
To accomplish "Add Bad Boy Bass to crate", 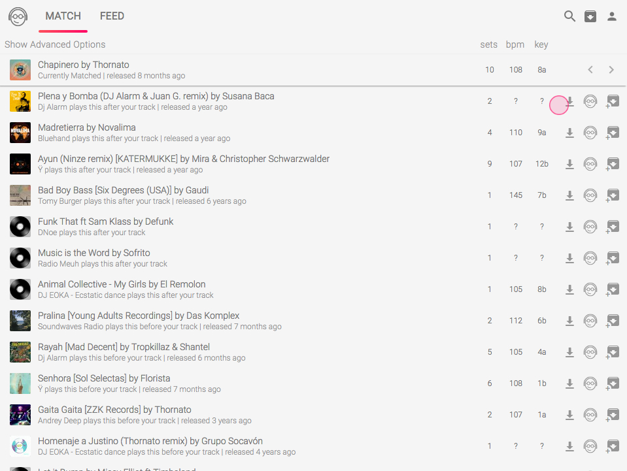I will coord(613,195).
